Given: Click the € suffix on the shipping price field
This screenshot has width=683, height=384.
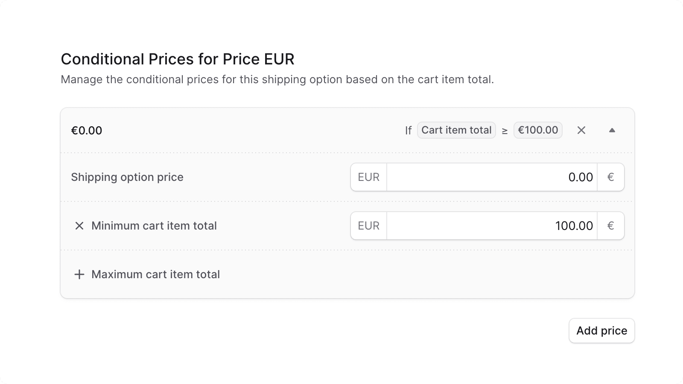Looking at the screenshot, I should [611, 177].
